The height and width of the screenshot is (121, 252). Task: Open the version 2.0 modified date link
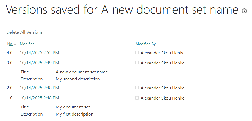39,88
